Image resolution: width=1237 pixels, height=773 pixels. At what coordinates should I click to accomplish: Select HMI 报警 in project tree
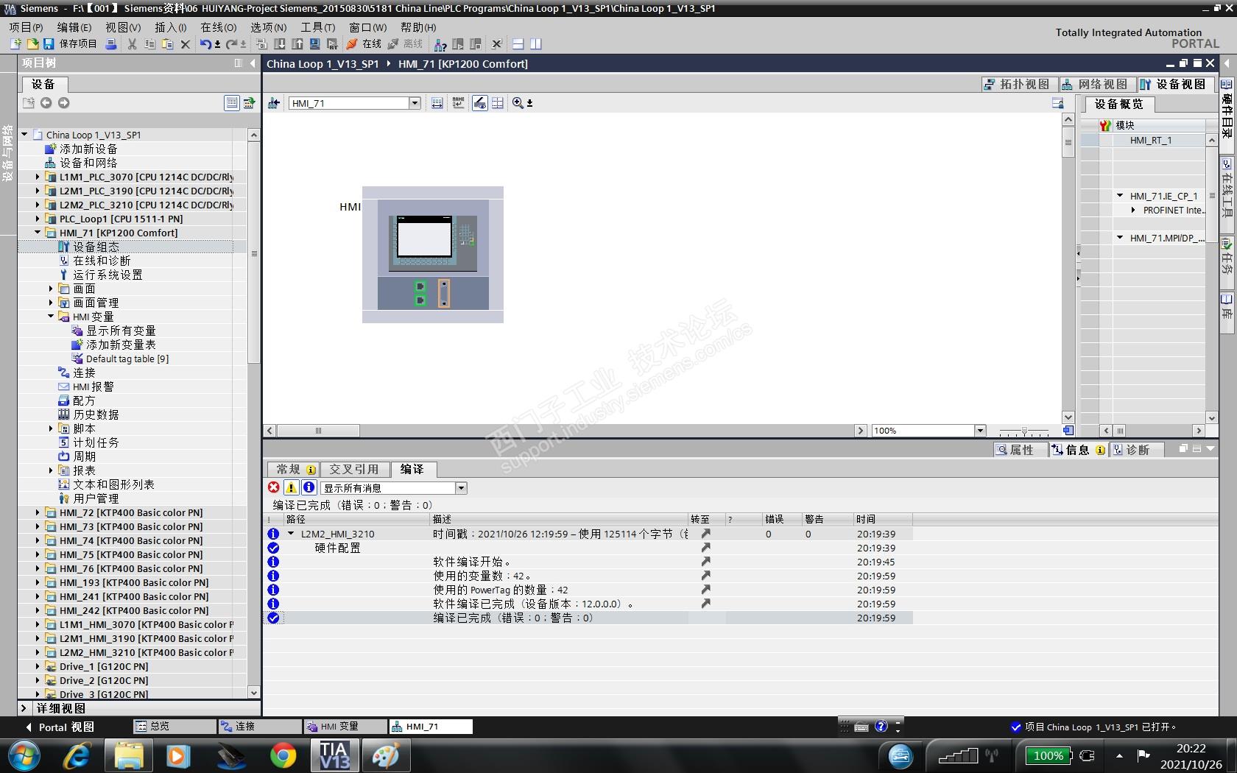pos(93,386)
